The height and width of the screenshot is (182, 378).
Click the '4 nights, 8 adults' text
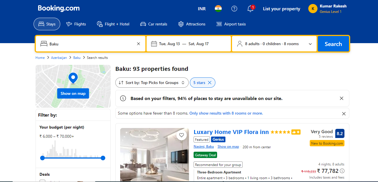pyautogui.click(x=331, y=164)
